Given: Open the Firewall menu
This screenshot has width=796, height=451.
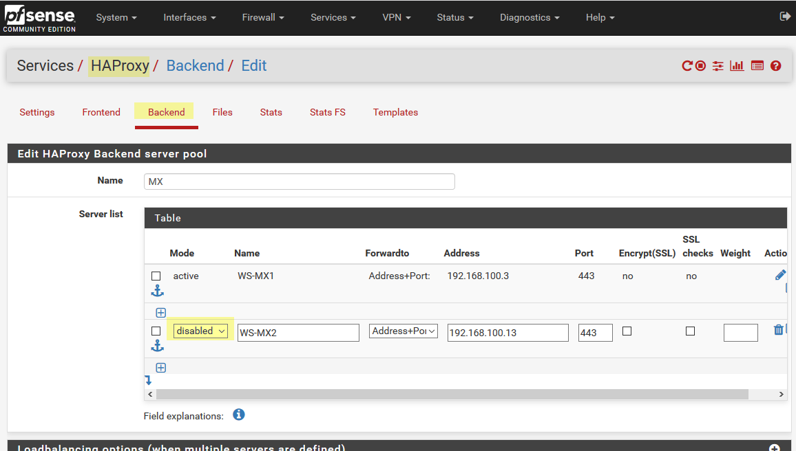Looking at the screenshot, I should pos(263,17).
